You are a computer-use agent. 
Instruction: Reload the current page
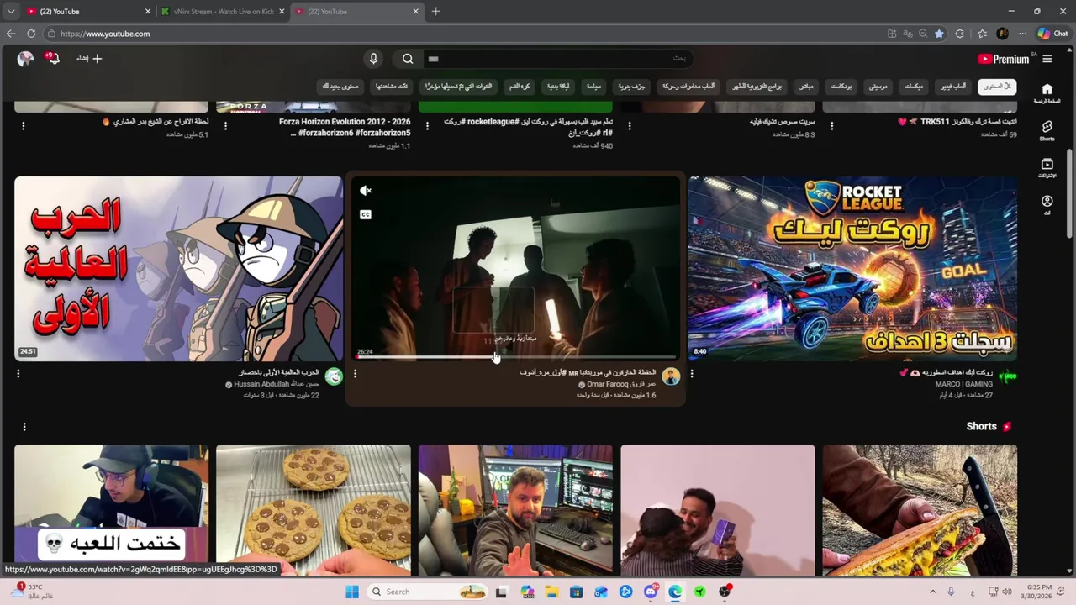point(31,34)
